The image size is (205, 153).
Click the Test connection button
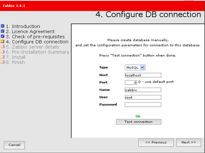click(x=139, y=122)
